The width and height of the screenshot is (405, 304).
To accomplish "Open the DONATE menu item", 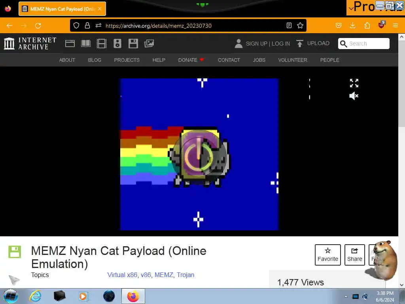I will pyautogui.click(x=191, y=60).
